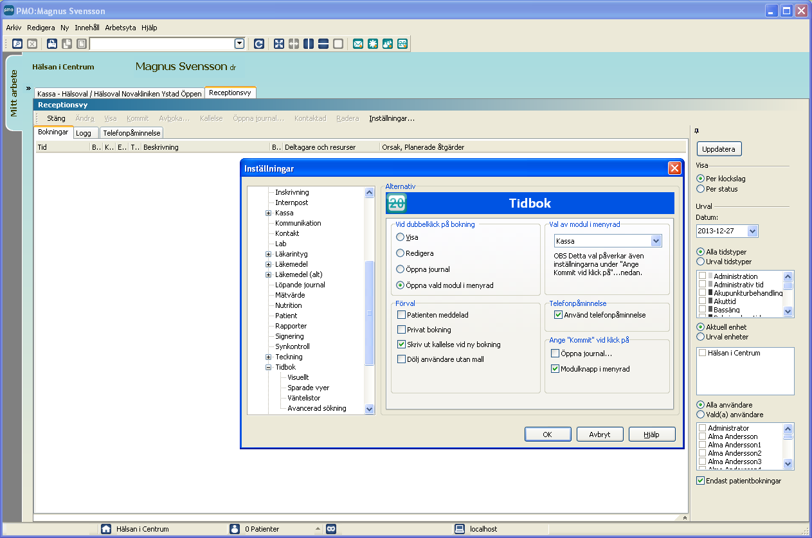
Task: Uncheck the Modulknapp i menyrad checkbox
Action: click(x=555, y=369)
